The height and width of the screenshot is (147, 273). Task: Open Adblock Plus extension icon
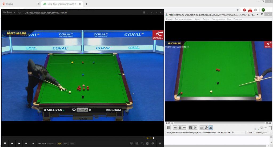tap(244, 10)
